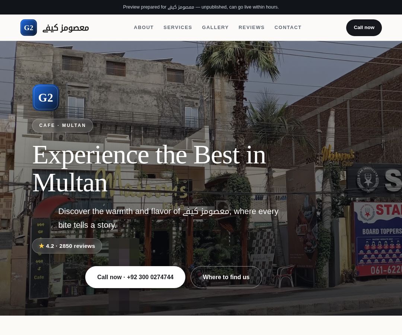Click the preview notice banner text
This screenshot has width=402, height=335.
(201, 7)
